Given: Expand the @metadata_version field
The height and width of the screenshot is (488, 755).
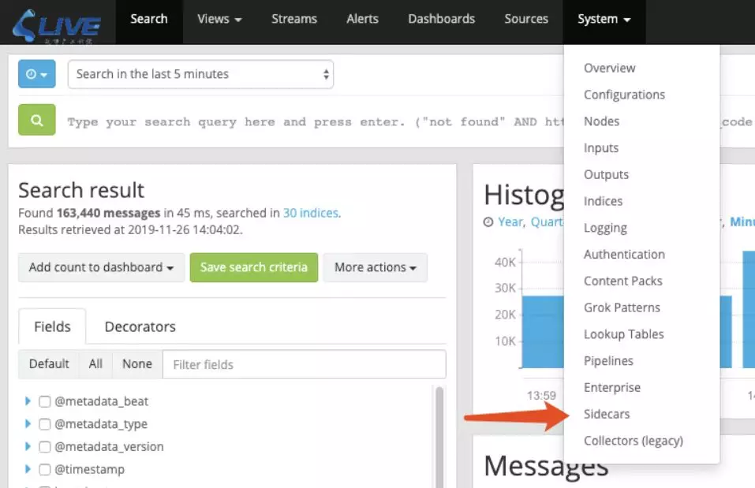Looking at the screenshot, I should click(x=28, y=446).
